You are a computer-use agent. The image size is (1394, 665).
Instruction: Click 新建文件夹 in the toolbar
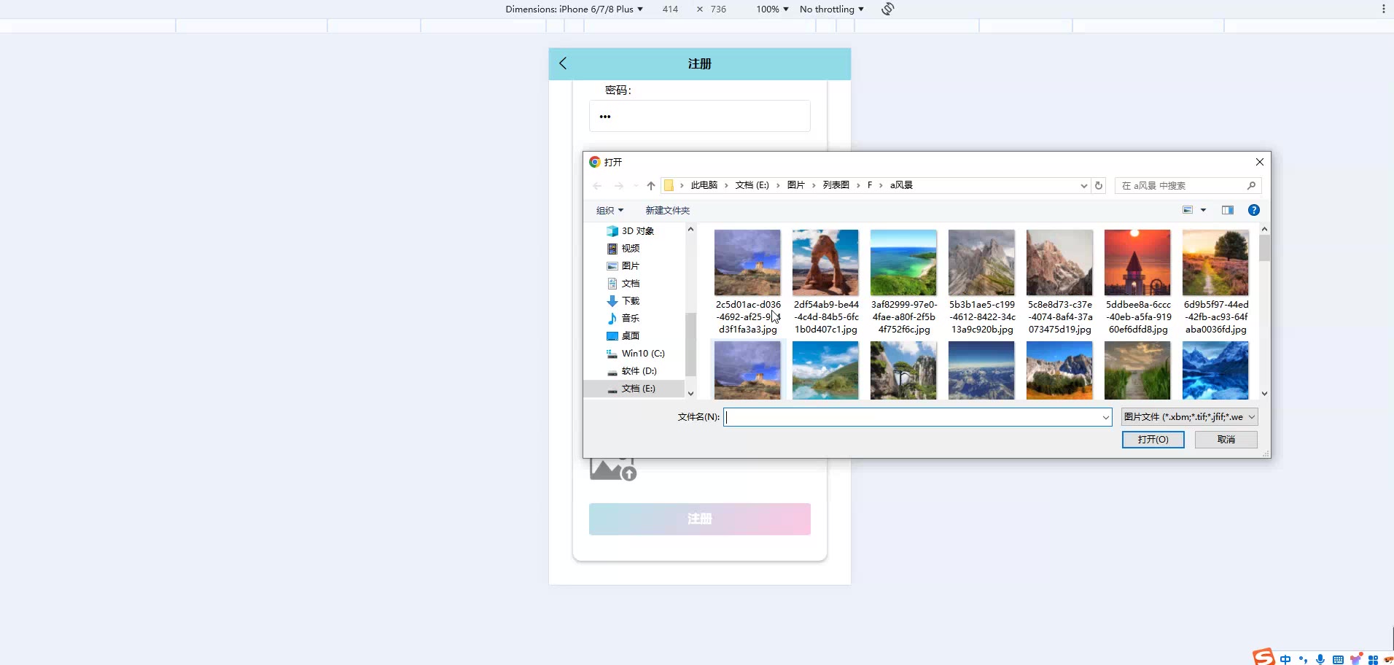click(667, 211)
